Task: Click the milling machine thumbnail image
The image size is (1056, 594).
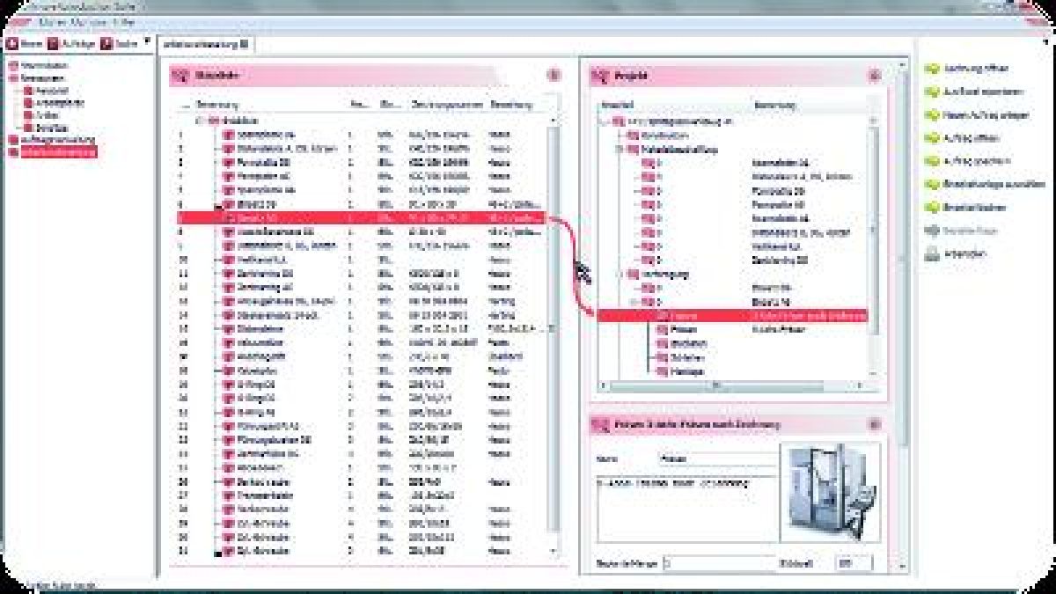Action: [x=829, y=493]
